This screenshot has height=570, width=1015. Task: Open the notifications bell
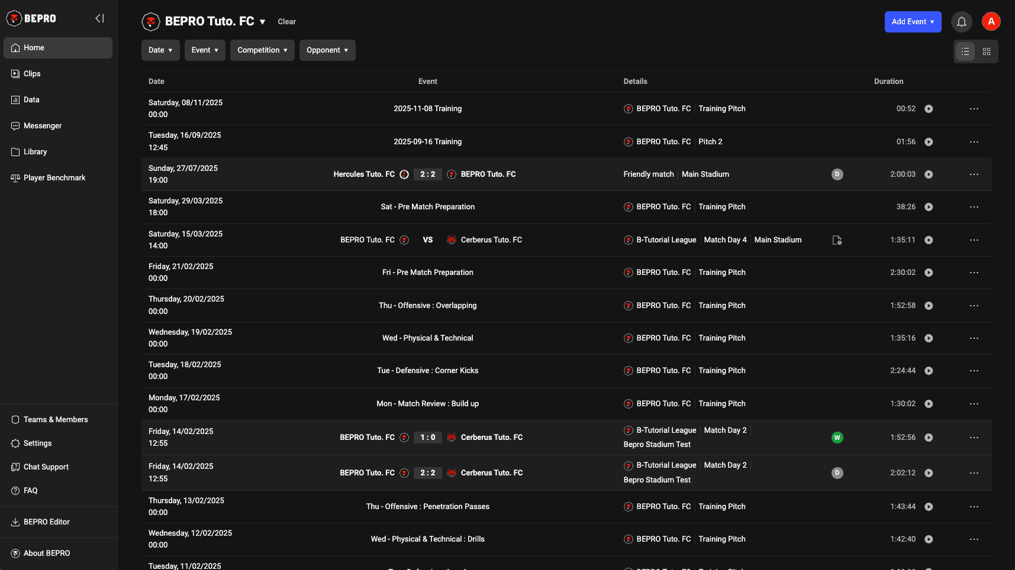coord(962,22)
